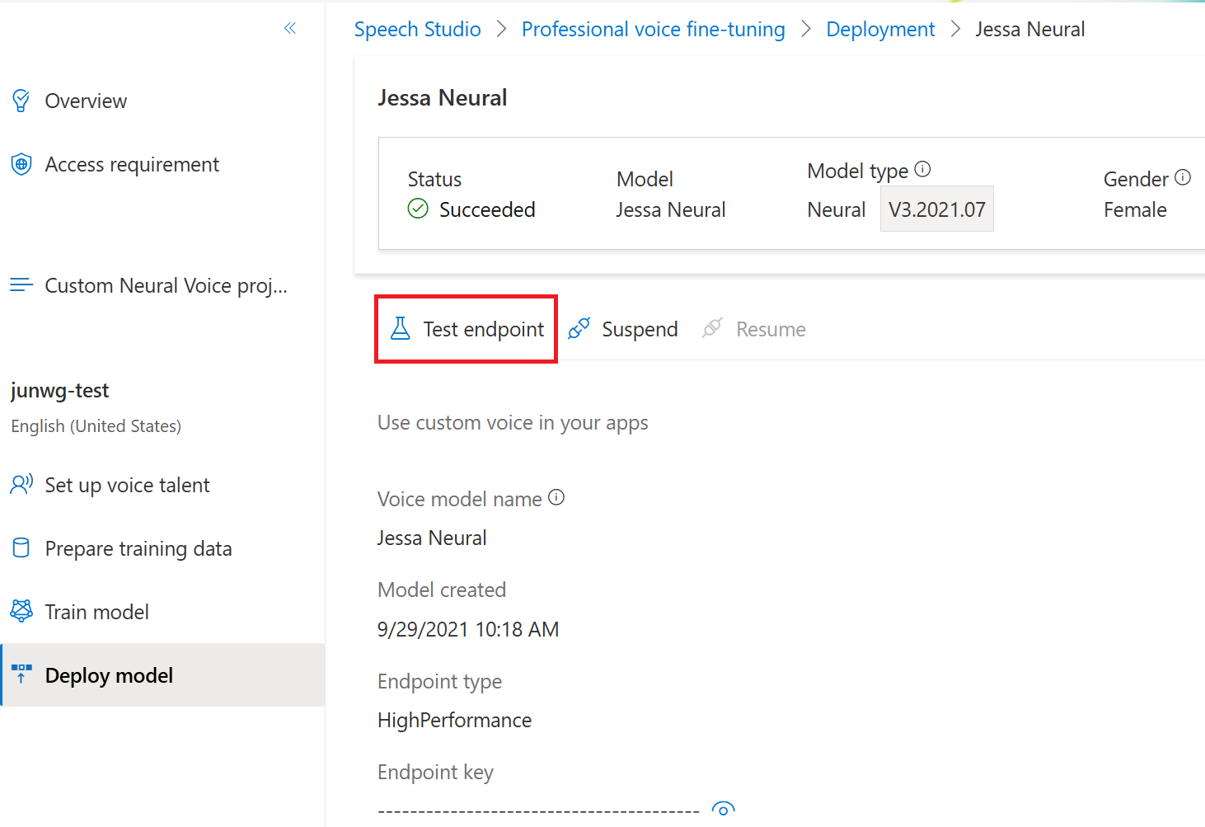Click Voice model name info icon
This screenshot has height=827, width=1205.
tap(556, 497)
